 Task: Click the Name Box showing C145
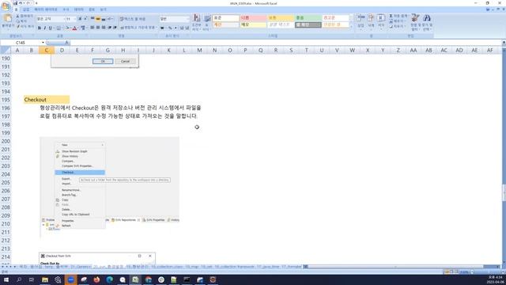(21, 42)
